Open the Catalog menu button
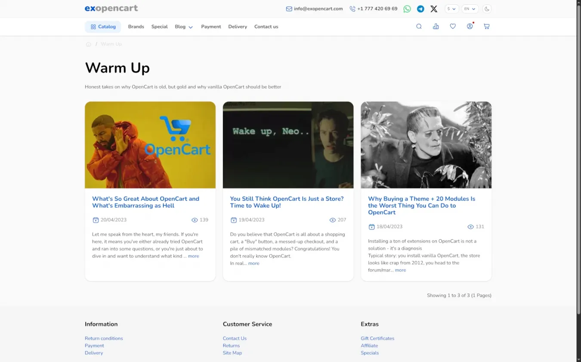Image resolution: width=581 pixels, height=362 pixels. 103,27
